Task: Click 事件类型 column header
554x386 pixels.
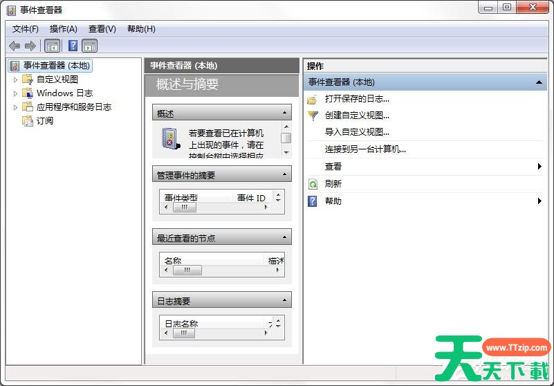Action: pyautogui.click(x=181, y=198)
